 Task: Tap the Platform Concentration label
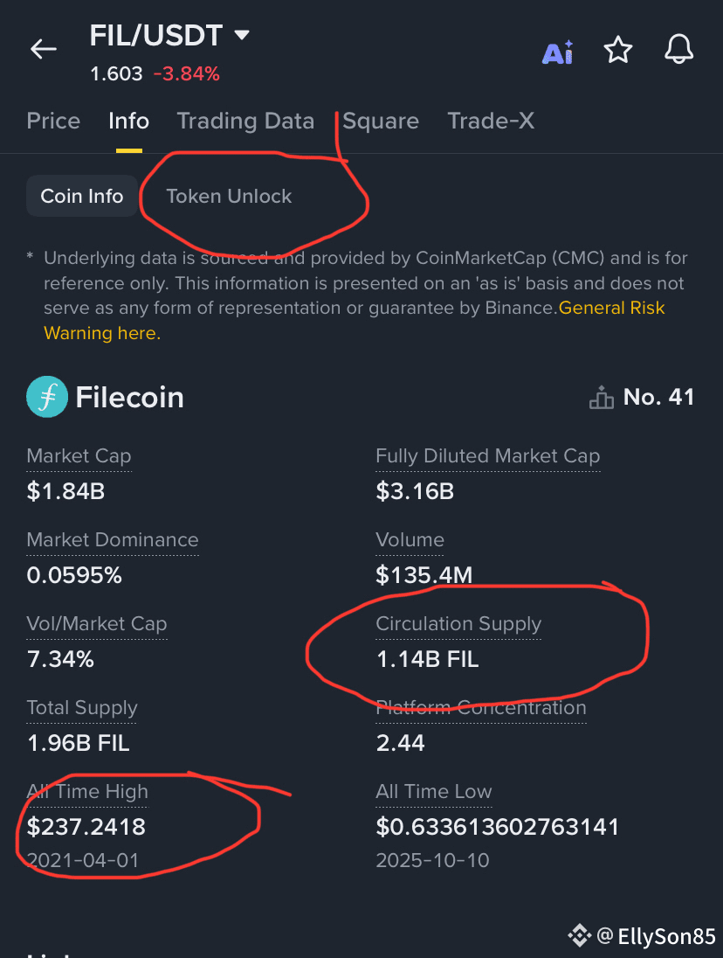[x=481, y=707]
